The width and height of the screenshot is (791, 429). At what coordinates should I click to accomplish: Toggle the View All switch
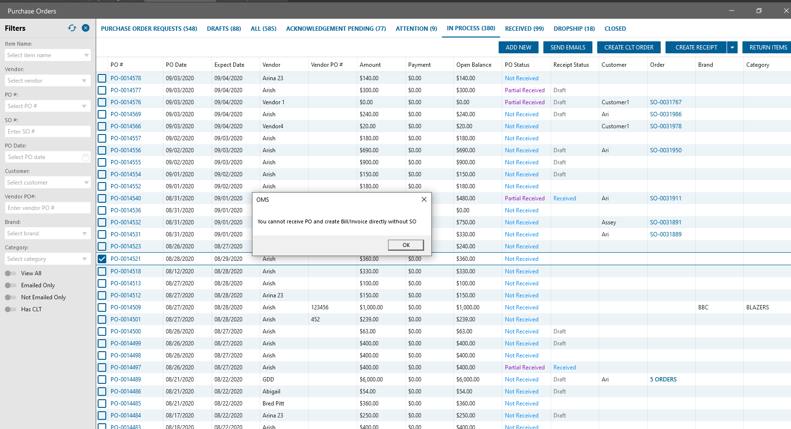pyautogui.click(x=11, y=273)
